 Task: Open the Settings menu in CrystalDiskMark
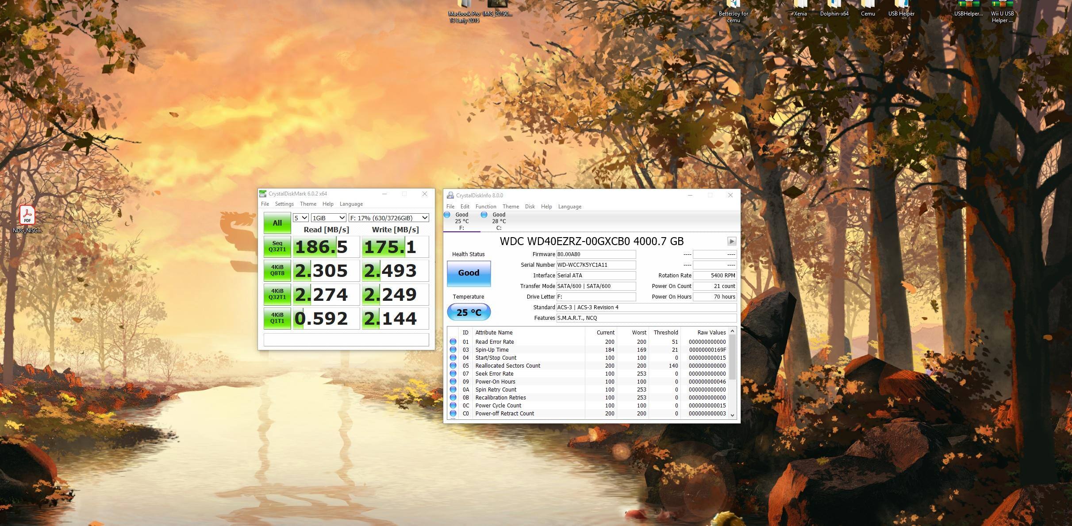284,204
